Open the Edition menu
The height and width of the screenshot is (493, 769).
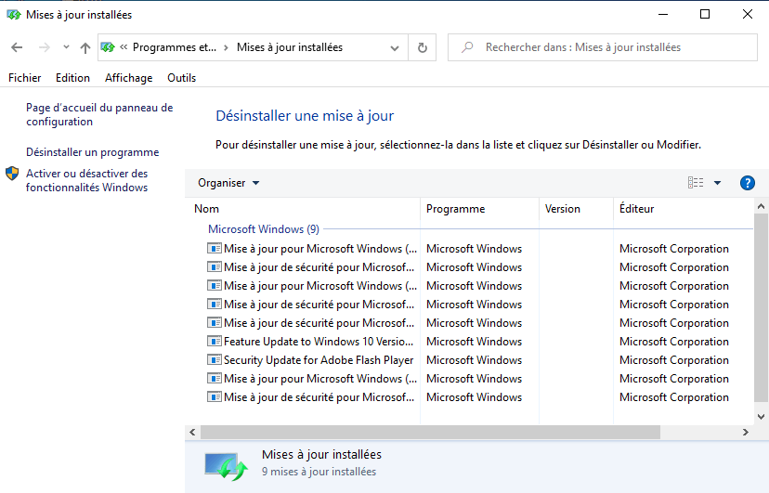(x=72, y=78)
